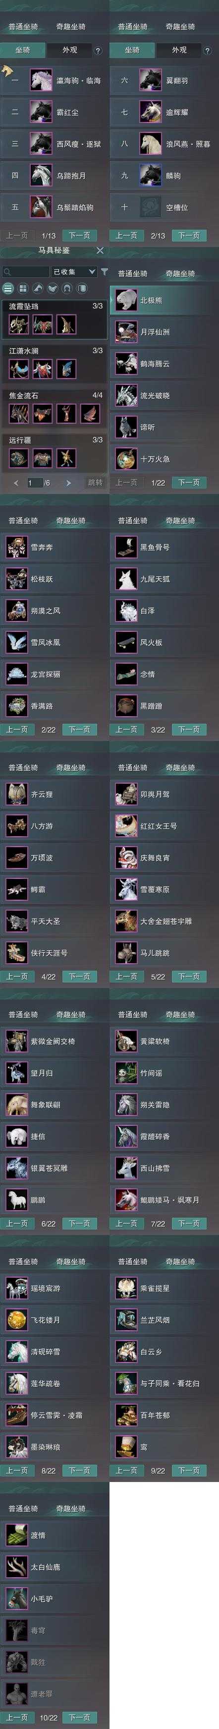Click the 凤火板 skateboard mount icon

[x=126, y=642]
